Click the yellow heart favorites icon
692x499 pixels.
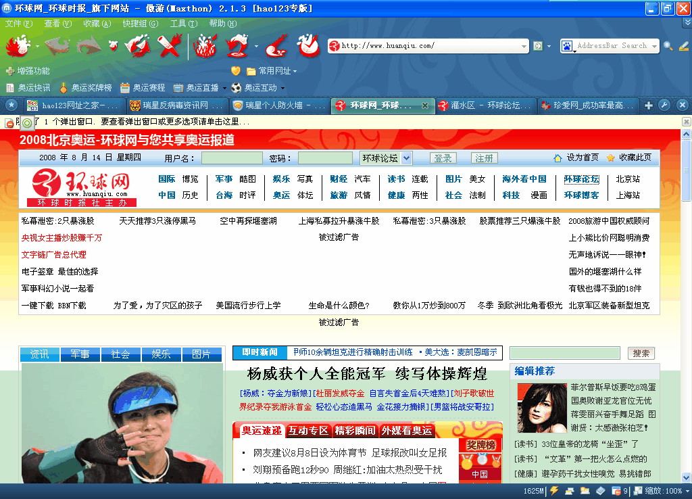tap(236, 70)
